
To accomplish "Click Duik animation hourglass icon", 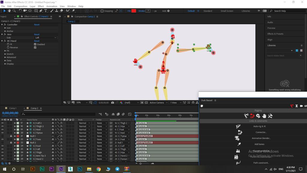I will pos(297,106).
